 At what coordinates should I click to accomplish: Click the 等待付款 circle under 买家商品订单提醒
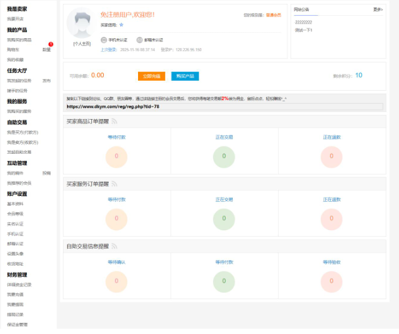pos(116,156)
